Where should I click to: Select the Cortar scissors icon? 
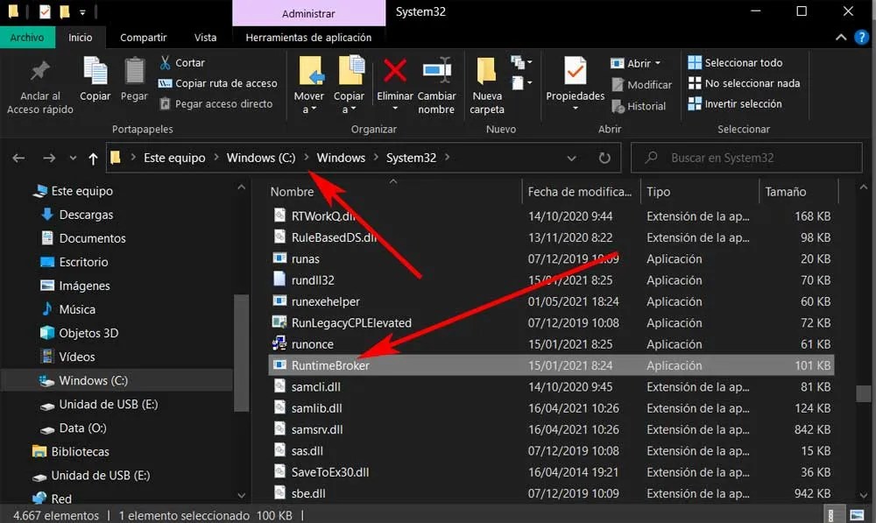165,62
